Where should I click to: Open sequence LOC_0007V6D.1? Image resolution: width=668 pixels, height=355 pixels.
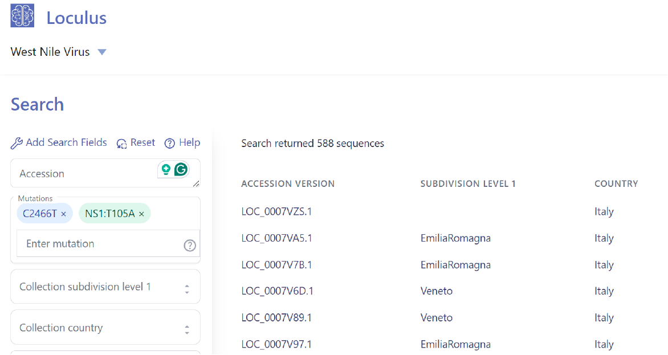point(277,291)
